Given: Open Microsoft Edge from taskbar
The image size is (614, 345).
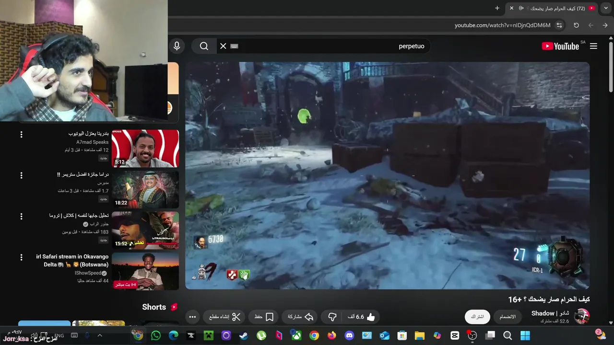Looking at the screenshot, I should click(x=173, y=335).
